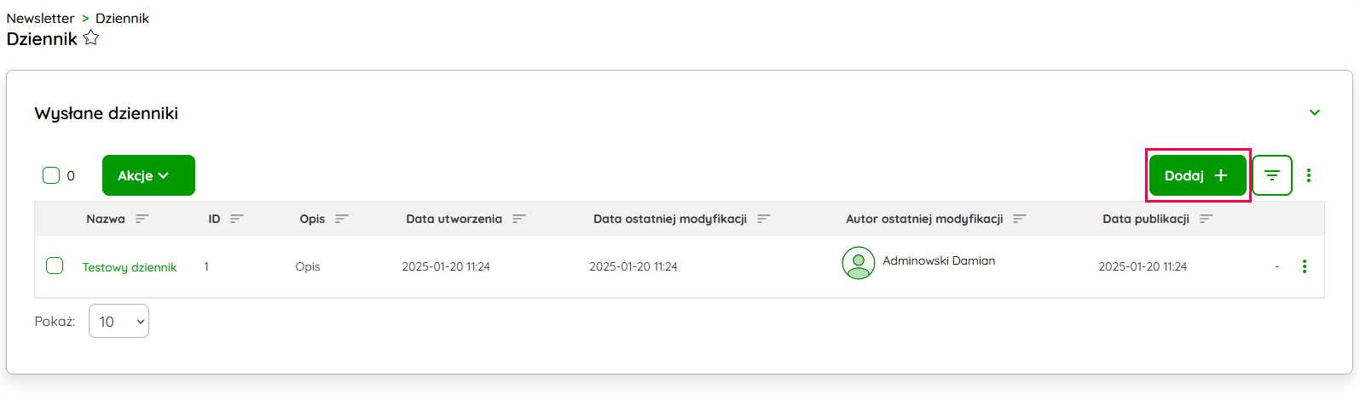Mark Dziennik page as favorite star
1360x400 pixels.
(91, 38)
